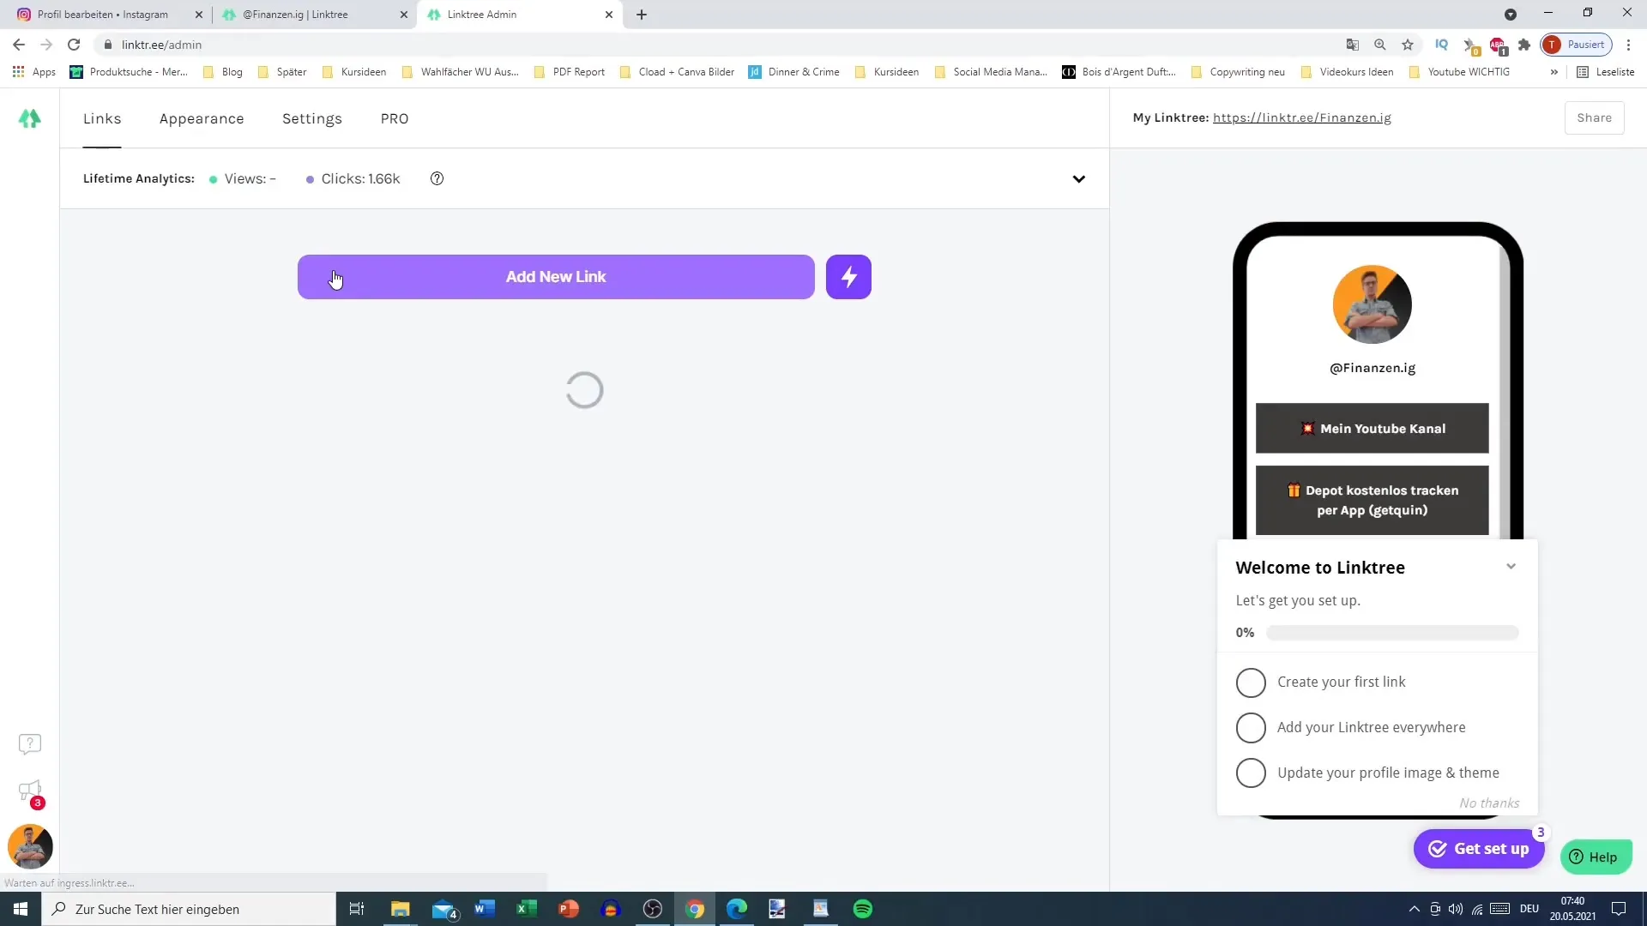Open the PRO tab
The width and height of the screenshot is (1647, 926).
click(x=395, y=118)
